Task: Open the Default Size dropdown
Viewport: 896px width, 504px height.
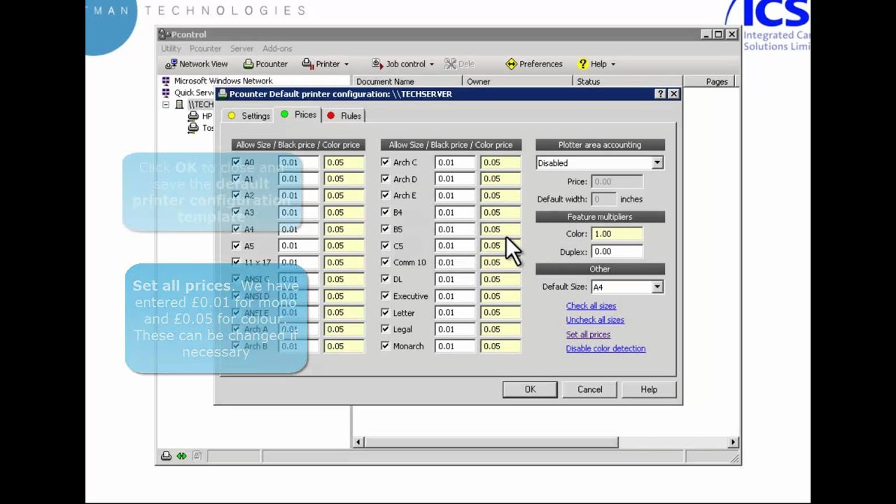Action: 657,287
